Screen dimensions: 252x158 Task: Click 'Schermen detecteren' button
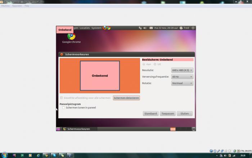pos(126,98)
